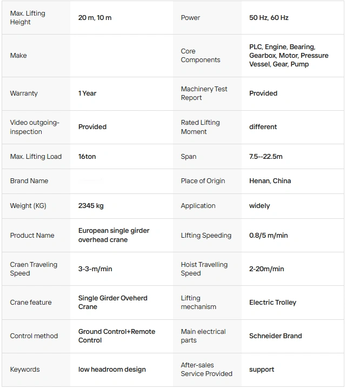
Task: Select the Video outgoing-inspection label
Action: [35, 127]
